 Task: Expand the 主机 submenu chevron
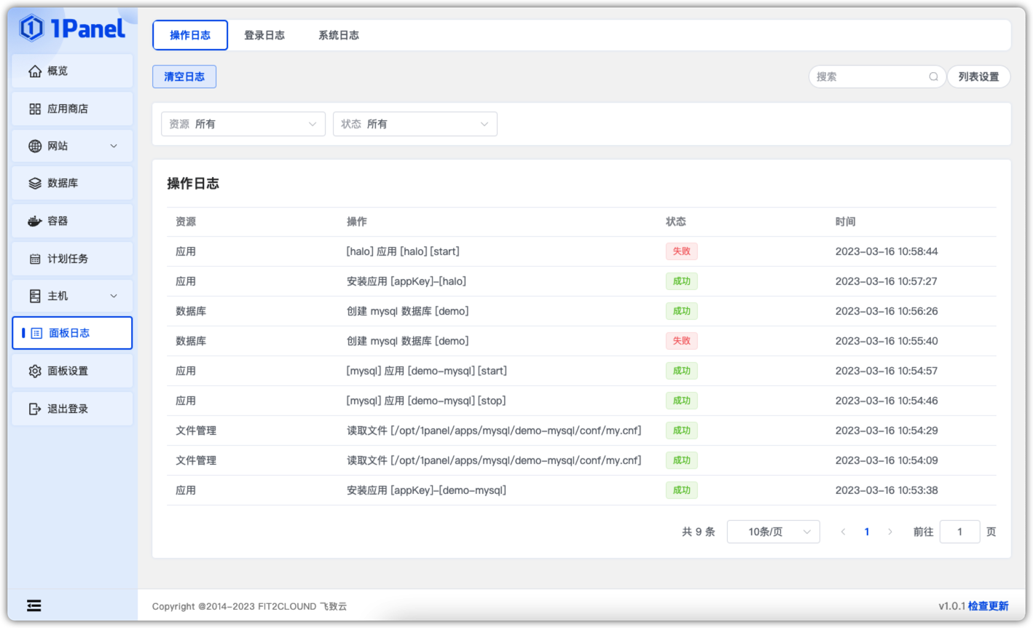pyautogui.click(x=114, y=296)
